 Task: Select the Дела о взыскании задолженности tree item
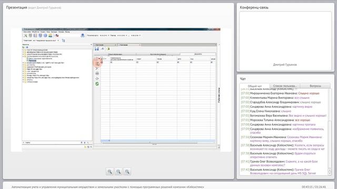tap(41, 58)
